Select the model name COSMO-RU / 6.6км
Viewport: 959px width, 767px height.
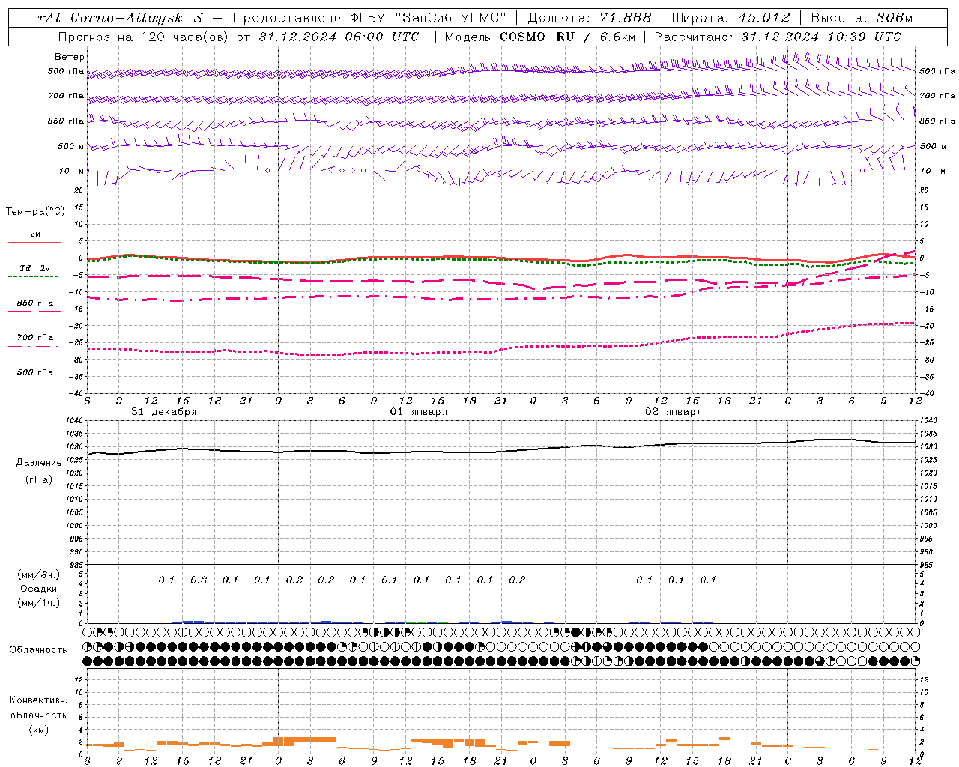pos(567,37)
